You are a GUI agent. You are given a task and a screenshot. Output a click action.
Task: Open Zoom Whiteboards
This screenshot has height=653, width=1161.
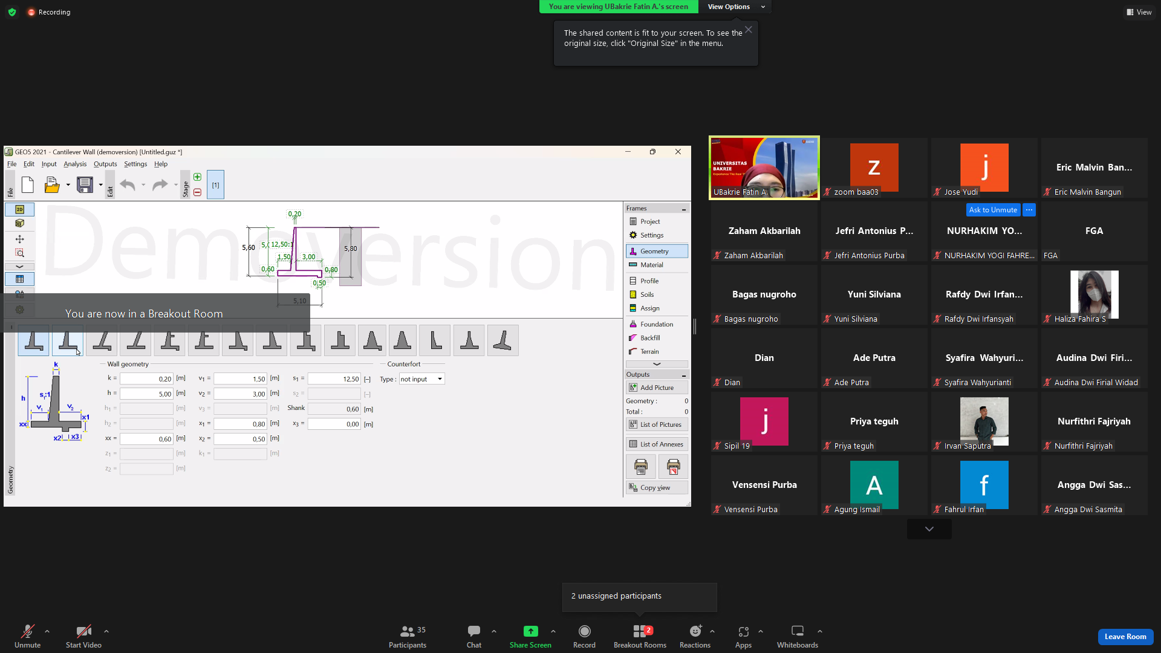pyautogui.click(x=798, y=637)
